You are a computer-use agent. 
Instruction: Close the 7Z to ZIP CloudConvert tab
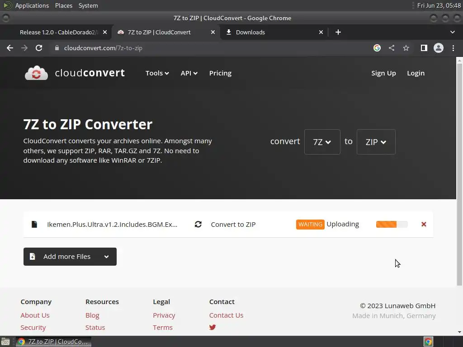click(213, 32)
